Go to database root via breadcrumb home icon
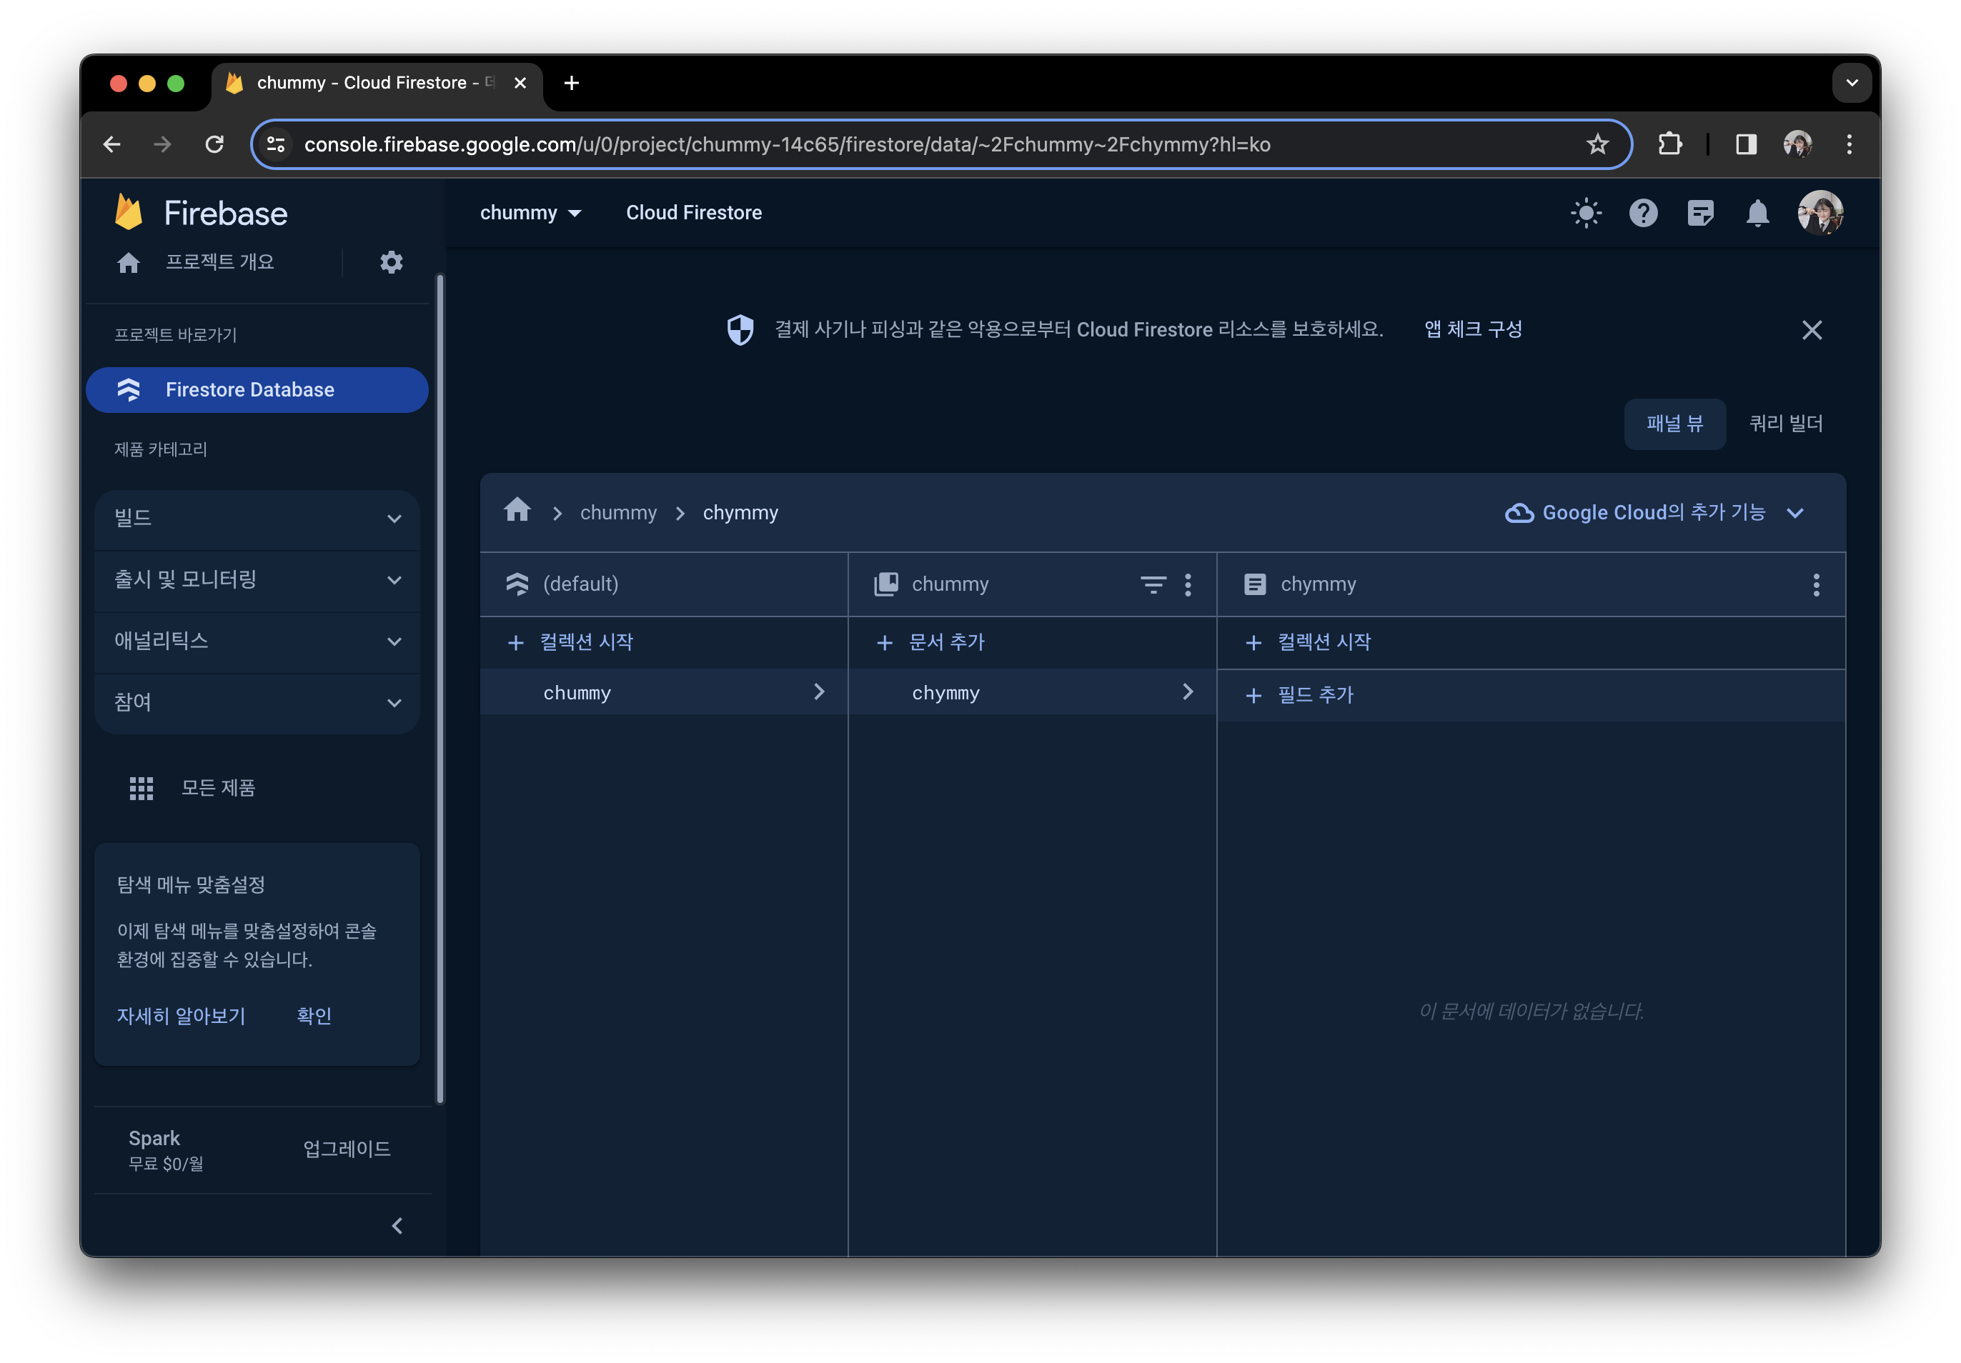The width and height of the screenshot is (1961, 1363). click(517, 511)
